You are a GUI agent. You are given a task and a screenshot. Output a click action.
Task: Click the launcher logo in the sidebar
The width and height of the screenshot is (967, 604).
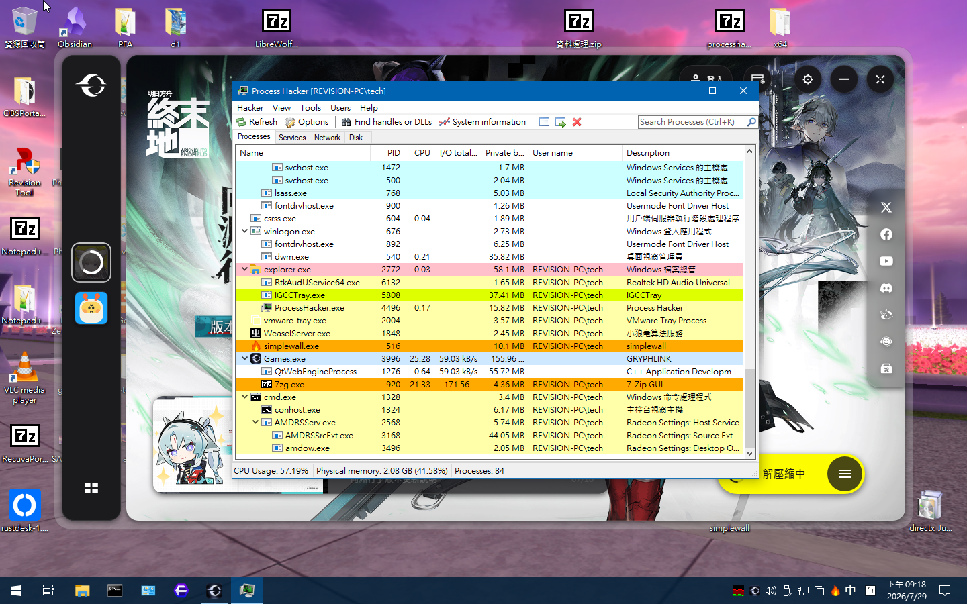91,85
